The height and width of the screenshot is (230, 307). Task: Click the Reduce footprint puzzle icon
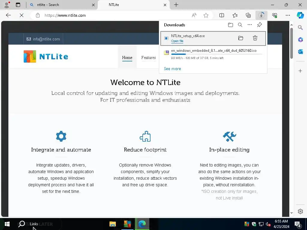(145, 136)
